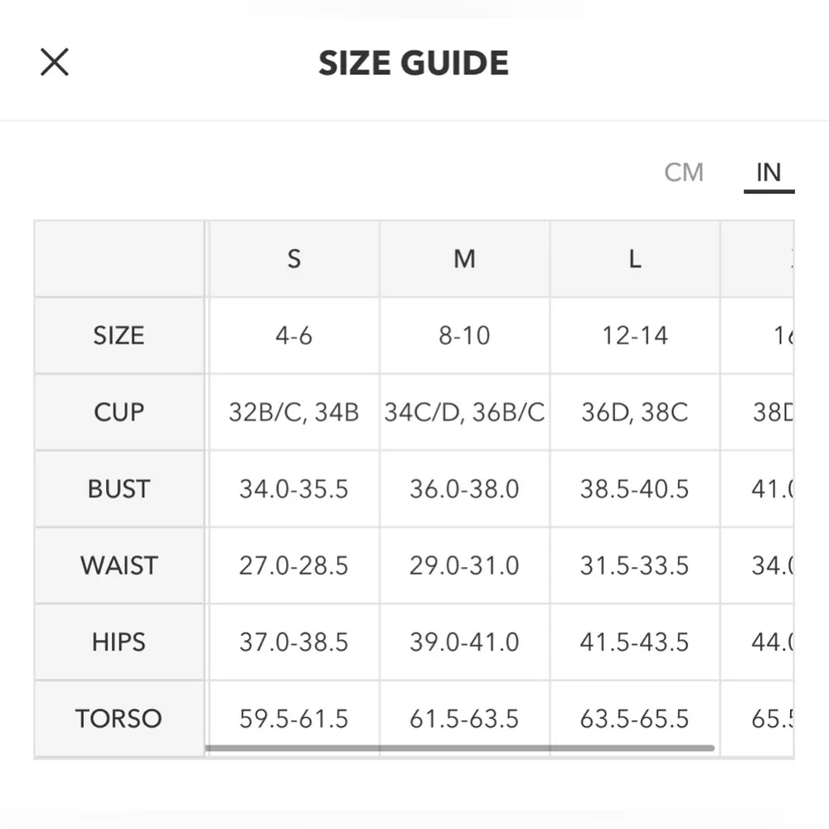Select the 4-6 size cell
The width and height of the screenshot is (829, 829).
(293, 336)
